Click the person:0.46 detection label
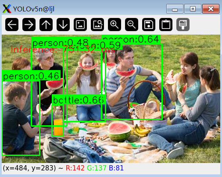This screenshot has width=222, height=177. point(31,76)
